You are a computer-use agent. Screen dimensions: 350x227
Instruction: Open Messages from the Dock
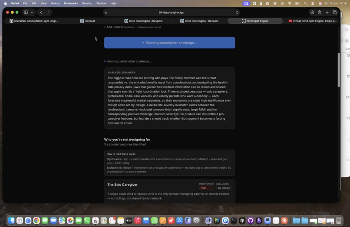tap(45, 221)
